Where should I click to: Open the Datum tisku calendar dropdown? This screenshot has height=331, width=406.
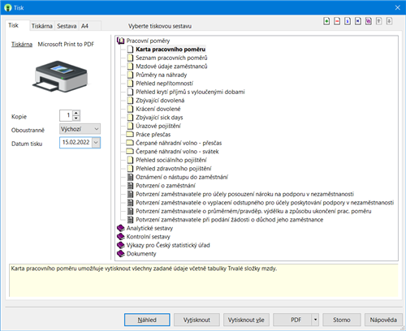pos(96,143)
